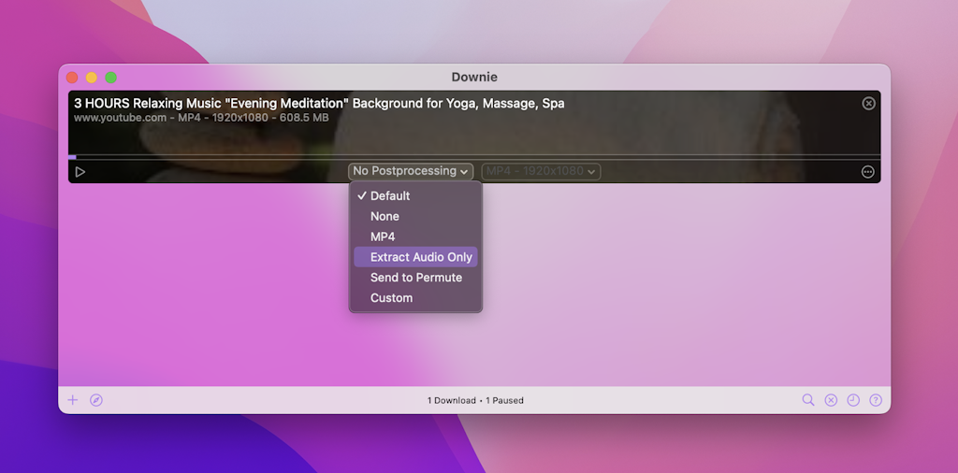Click the 3 HOURS Relaxing Music download title
Screen dimensions: 958x473
pyautogui.click(x=319, y=103)
